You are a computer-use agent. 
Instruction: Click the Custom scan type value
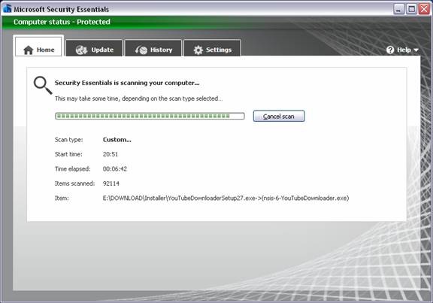coord(117,140)
